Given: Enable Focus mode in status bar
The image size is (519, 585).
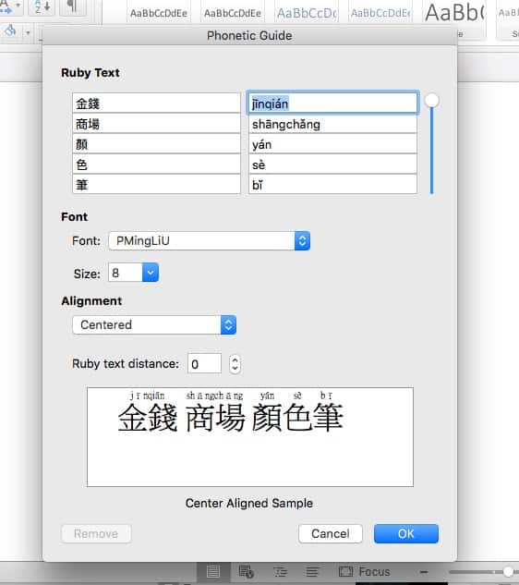Looking at the screenshot, I should click(364, 571).
